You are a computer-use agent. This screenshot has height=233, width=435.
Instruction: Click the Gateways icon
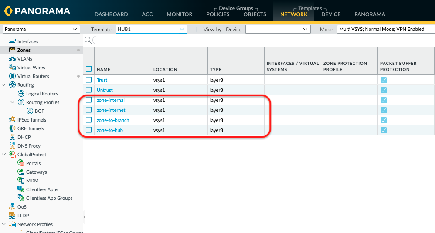click(21, 172)
